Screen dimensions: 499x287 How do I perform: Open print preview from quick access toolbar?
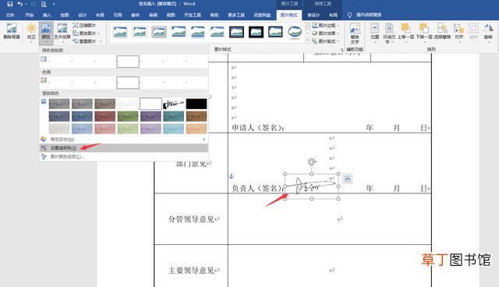(44, 4)
